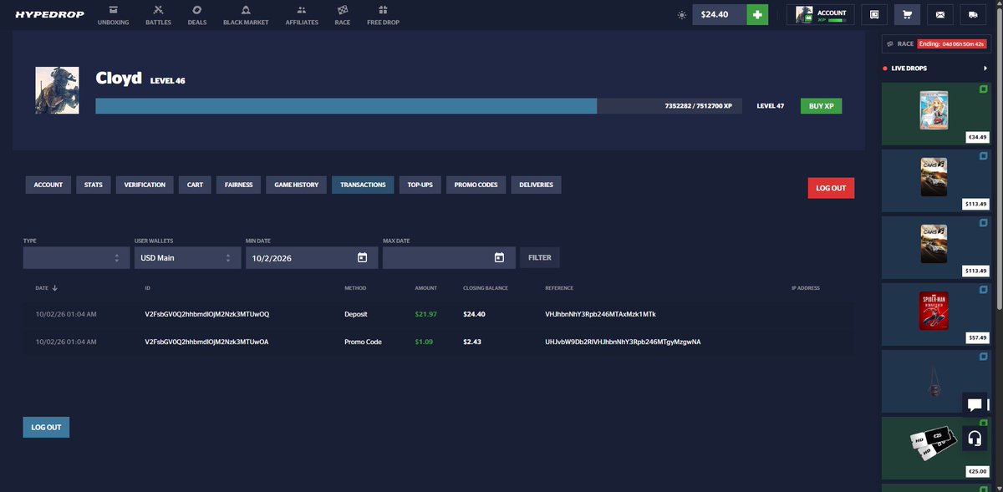Open the envelope messages icon
Image resolution: width=1003 pixels, height=492 pixels.
(x=939, y=14)
